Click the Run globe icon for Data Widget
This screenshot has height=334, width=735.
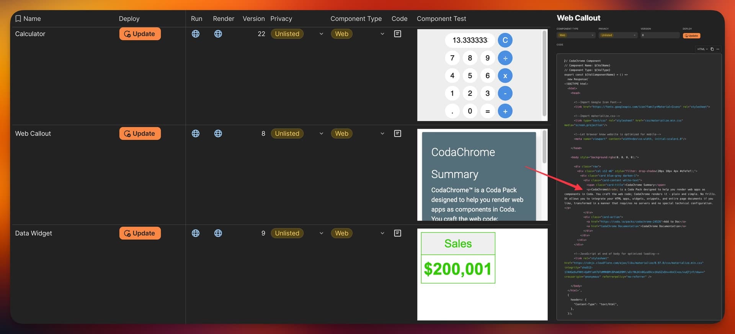tap(196, 233)
